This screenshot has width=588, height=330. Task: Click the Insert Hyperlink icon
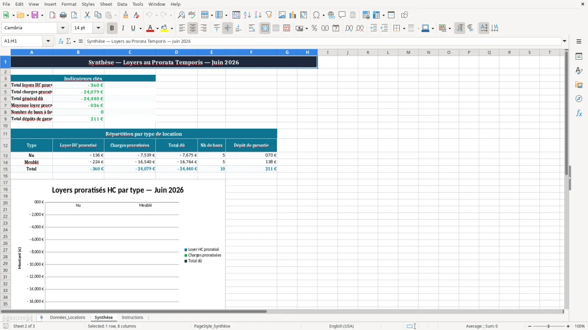pos(332,15)
